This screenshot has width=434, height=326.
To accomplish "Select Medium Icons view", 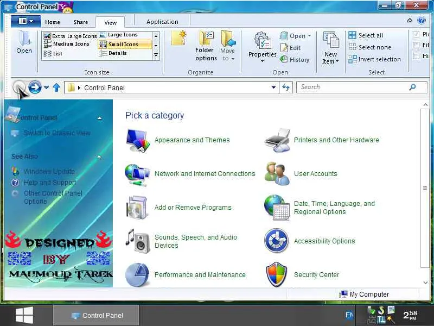I will click(67, 44).
